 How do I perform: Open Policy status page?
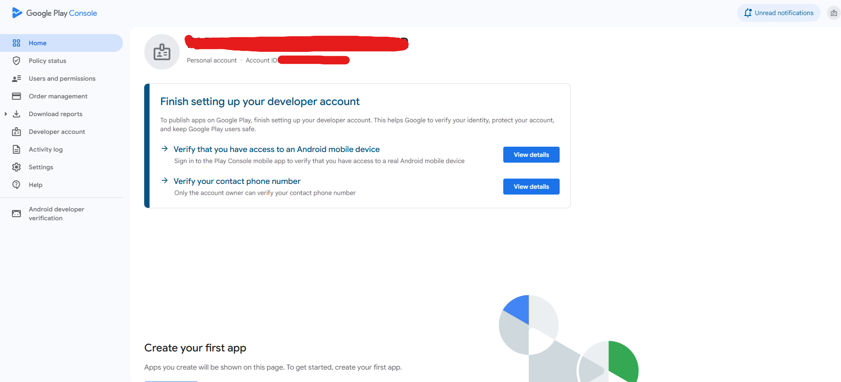pyautogui.click(x=61, y=61)
